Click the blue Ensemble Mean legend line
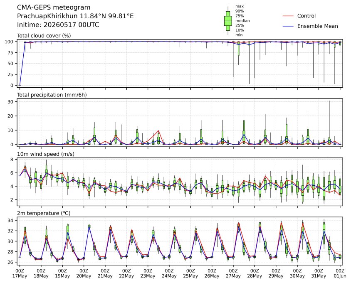The height and width of the screenshot is (283, 351). (x=288, y=26)
